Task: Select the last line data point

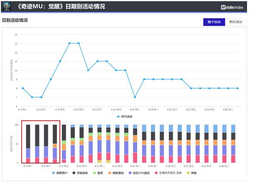Action: [x=237, y=88]
